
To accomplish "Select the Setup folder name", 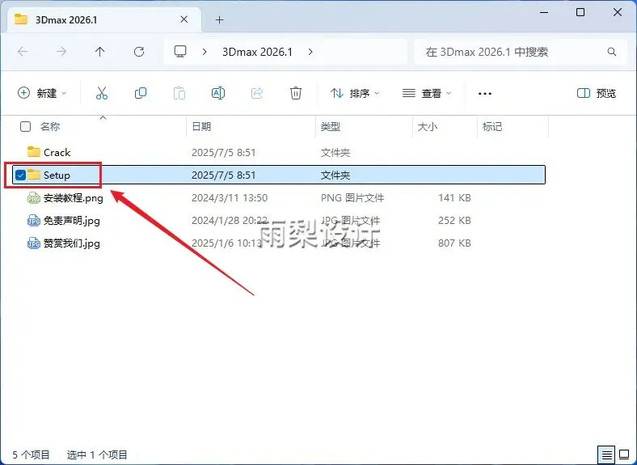I will [x=57, y=175].
